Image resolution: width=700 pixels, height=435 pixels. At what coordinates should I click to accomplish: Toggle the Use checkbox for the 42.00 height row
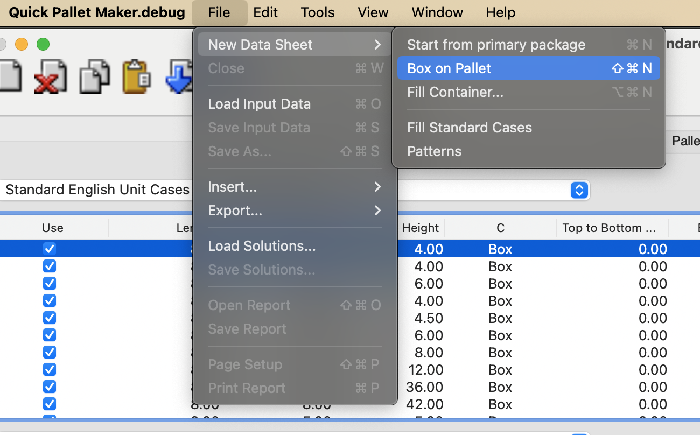(50, 404)
